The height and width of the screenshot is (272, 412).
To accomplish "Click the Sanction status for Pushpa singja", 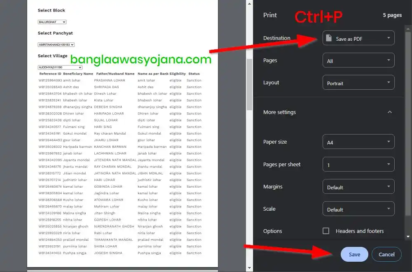I will (194, 253).
